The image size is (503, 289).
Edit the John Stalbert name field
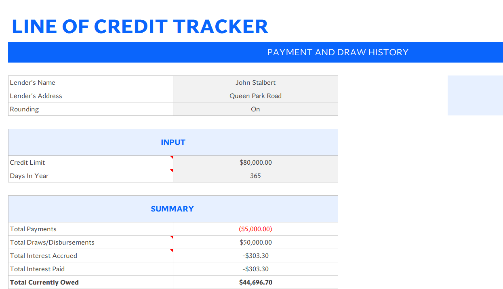[x=255, y=82]
